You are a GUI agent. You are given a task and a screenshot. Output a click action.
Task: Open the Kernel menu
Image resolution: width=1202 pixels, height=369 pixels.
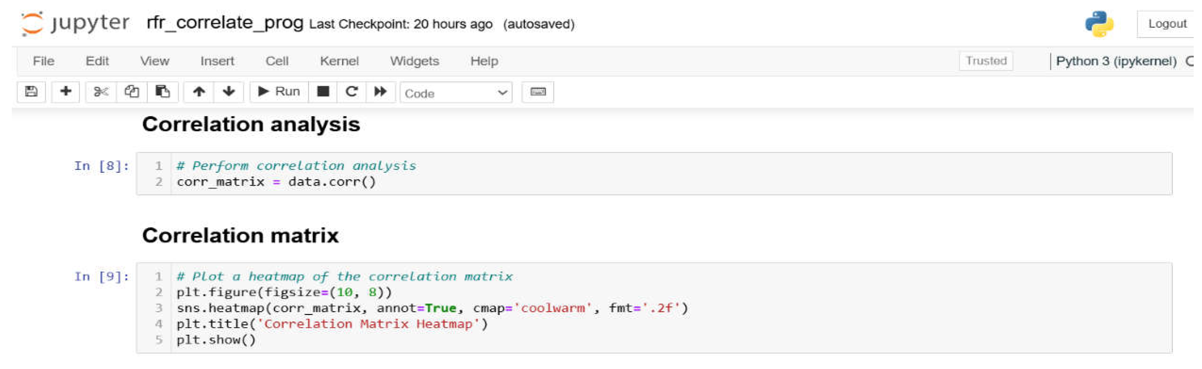tap(339, 61)
